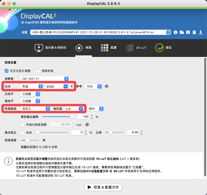Open settings file via folder icon
This screenshot has width=207, height=195.
tap(182, 32)
